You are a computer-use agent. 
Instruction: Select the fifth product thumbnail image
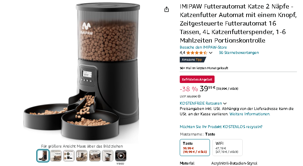click(x=95, y=156)
